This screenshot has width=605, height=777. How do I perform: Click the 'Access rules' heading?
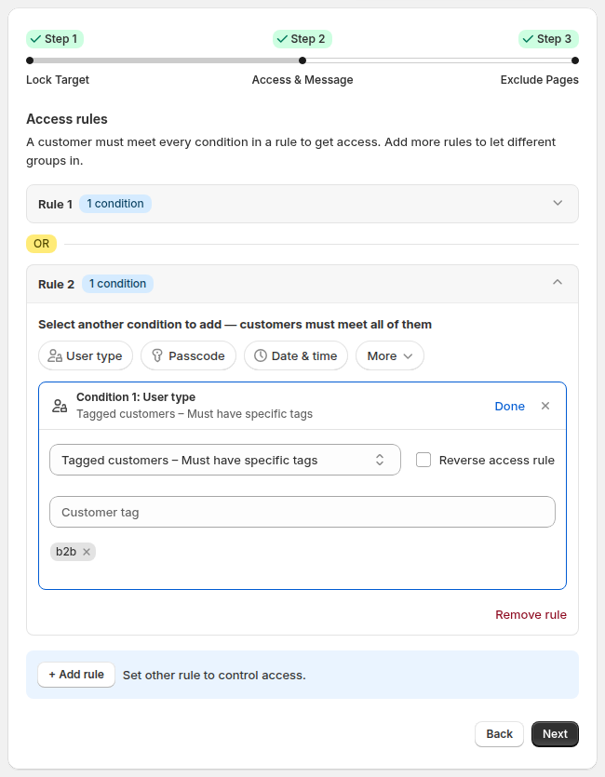(67, 119)
